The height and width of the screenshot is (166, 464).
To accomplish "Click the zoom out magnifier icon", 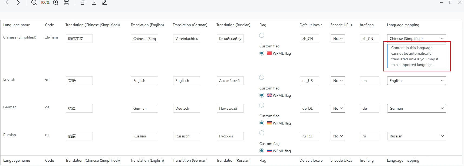I will tap(34, 3).
